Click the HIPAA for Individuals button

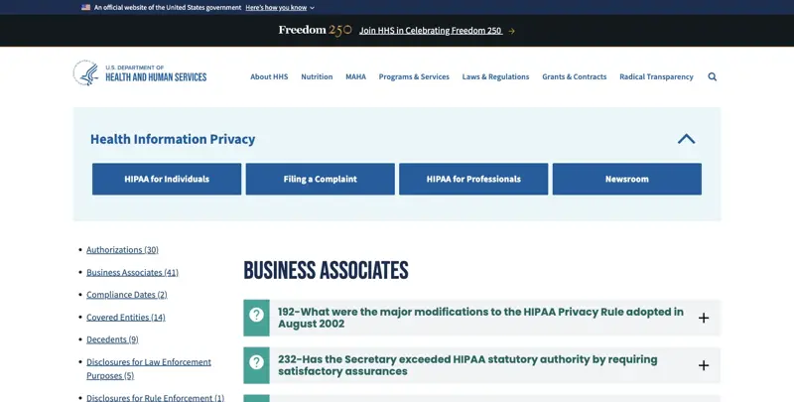[167, 179]
